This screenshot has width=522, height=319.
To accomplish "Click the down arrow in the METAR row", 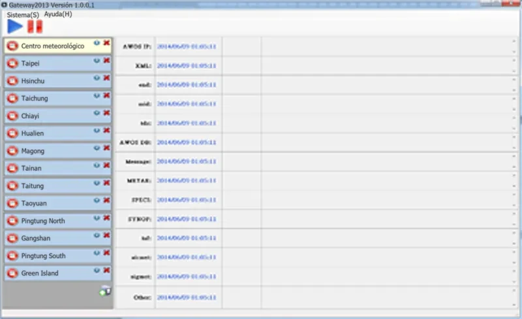I will point(514,186).
